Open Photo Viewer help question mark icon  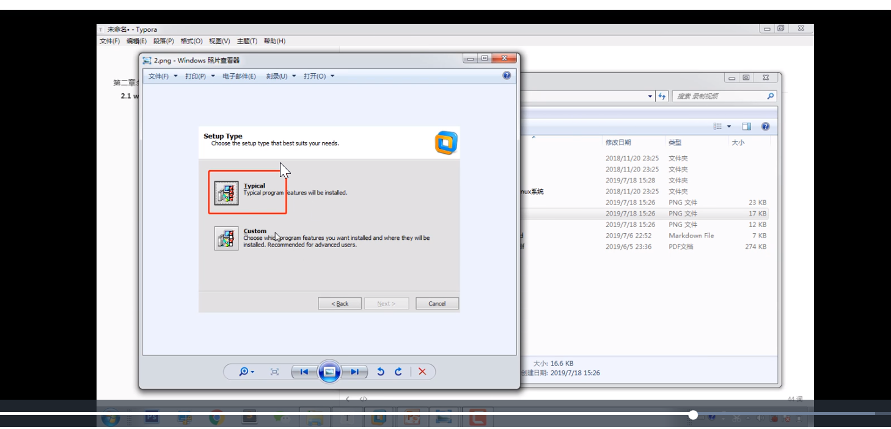tap(507, 76)
